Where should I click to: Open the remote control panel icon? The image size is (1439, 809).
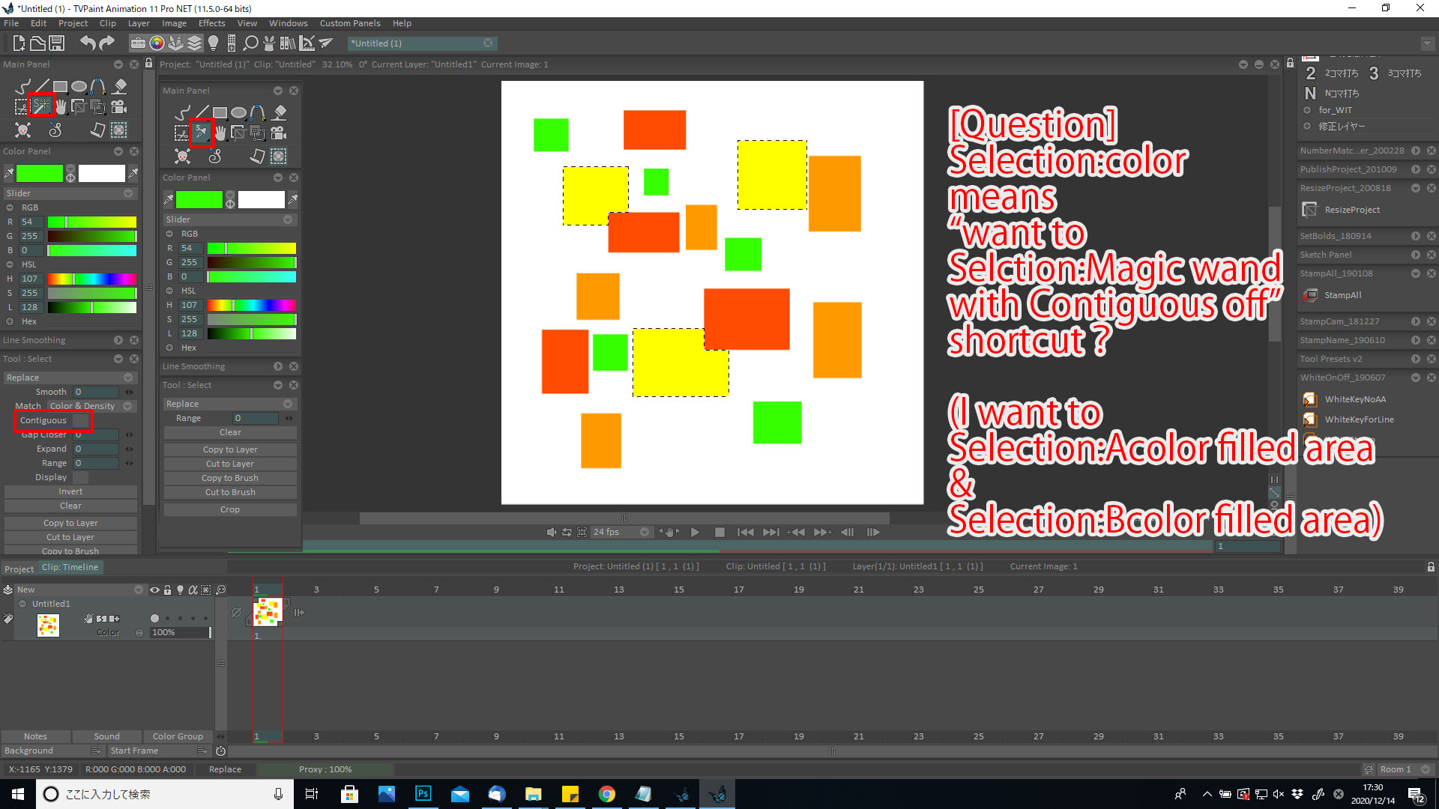click(232, 43)
